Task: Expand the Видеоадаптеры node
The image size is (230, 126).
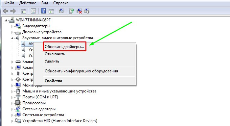Action: pyautogui.click(x=12, y=26)
